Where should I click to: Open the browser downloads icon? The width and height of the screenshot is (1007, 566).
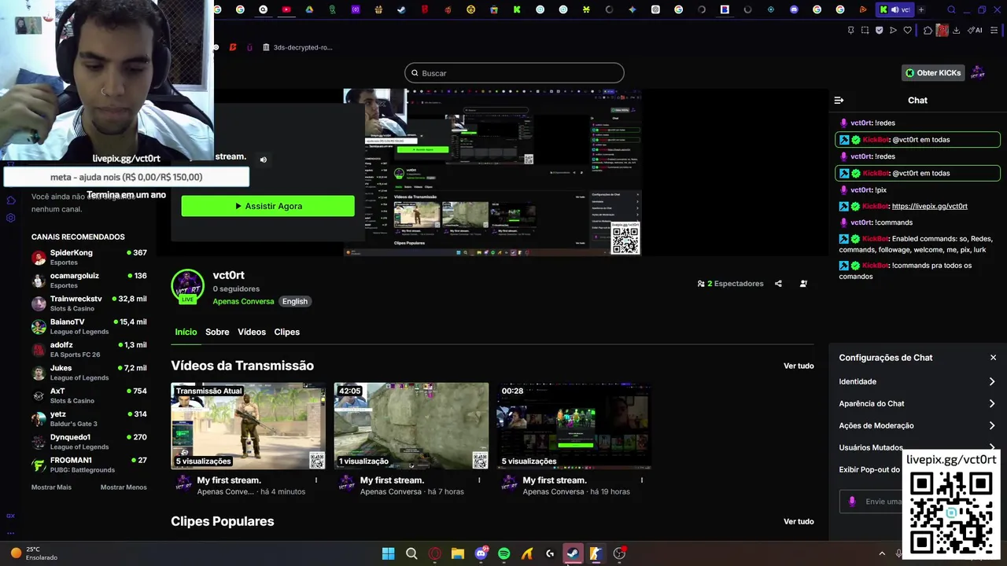(x=956, y=31)
